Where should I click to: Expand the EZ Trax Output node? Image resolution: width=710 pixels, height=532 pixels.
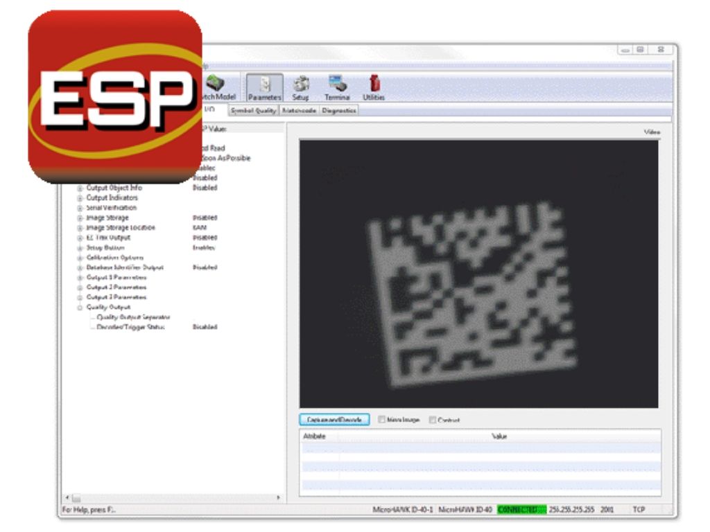tap(80, 238)
